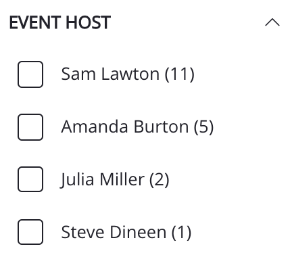Click the (1) count beside Steve Dineen
This screenshot has height=253, width=292.
click(x=181, y=232)
